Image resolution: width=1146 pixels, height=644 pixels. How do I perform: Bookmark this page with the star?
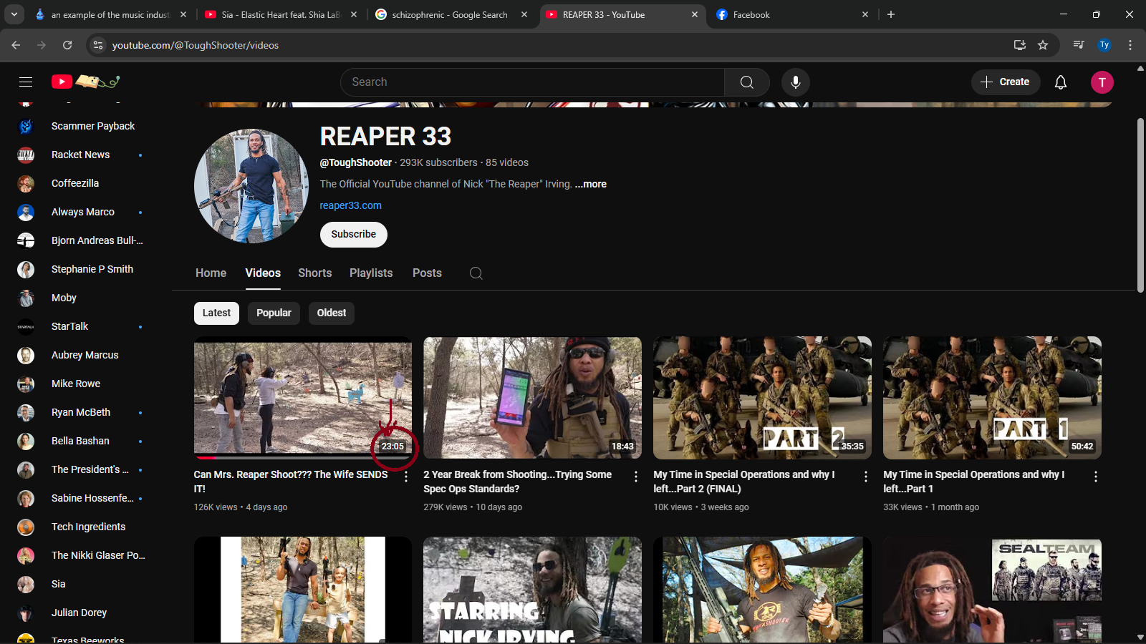[1043, 45]
